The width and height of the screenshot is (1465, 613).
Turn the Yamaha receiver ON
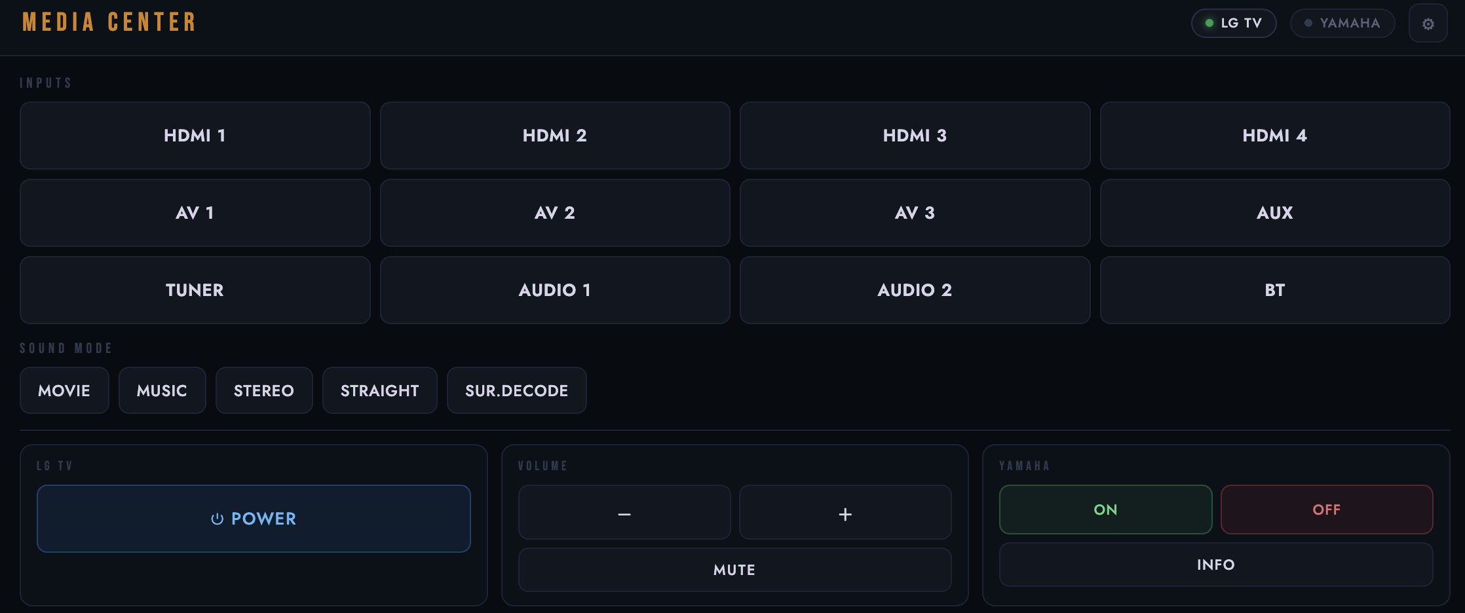pyautogui.click(x=1105, y=510)
